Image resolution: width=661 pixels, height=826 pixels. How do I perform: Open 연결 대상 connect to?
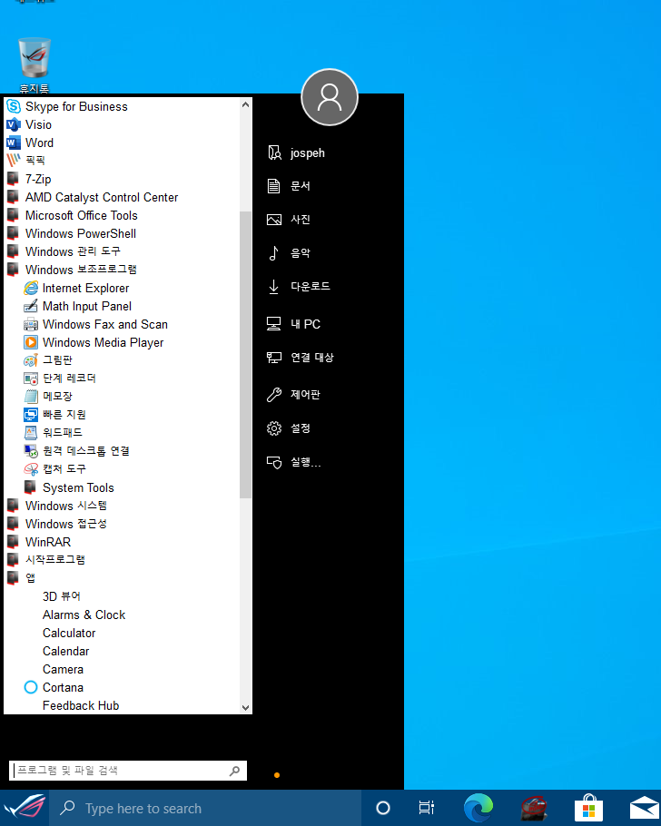[300, 358]
